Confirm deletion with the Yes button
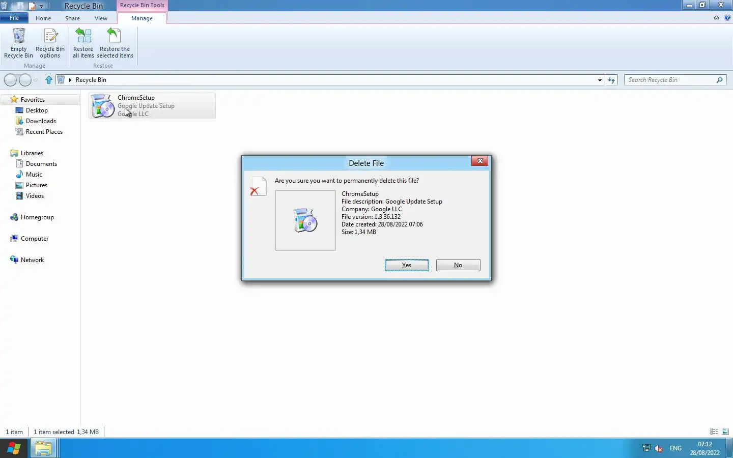This screenshot has height=458, width=733. coord(407,265)
